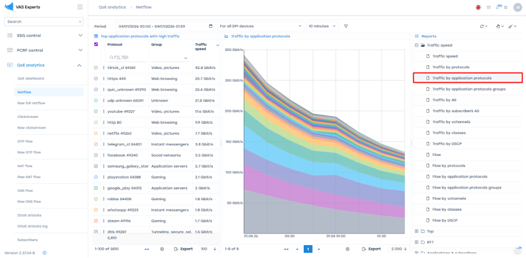
Task: Open the notifications bell icon
Action: 498,7
